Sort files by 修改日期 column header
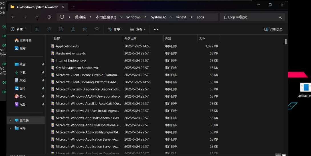The image size is (311, 156). 130,38
